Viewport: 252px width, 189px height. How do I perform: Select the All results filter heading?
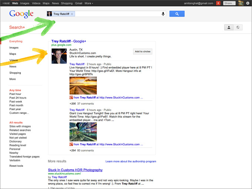click(16, 122)
